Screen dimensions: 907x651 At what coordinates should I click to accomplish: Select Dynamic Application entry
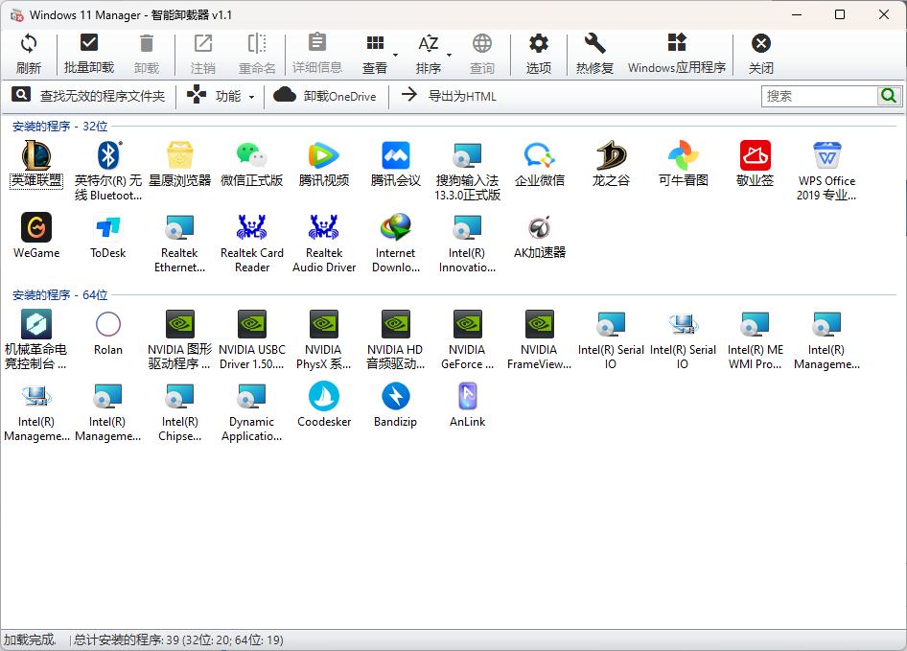click(251, 411)
